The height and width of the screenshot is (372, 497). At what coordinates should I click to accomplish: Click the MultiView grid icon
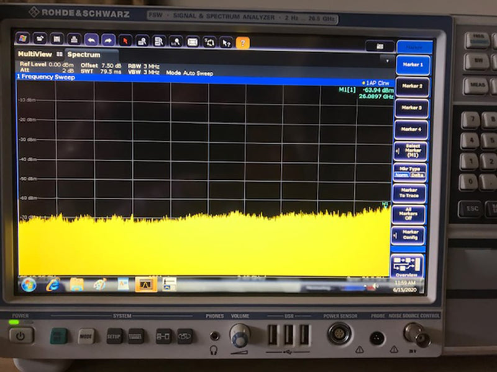click(x=59, y=54)
